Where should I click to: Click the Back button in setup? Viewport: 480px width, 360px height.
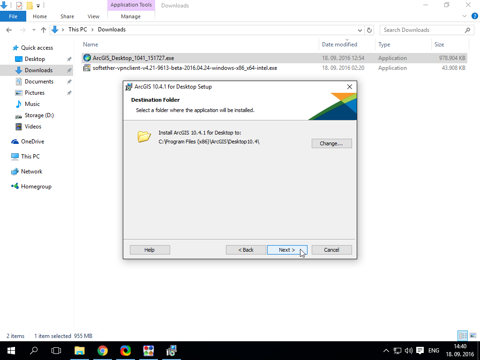pyautogui.click(x=246, y=250)
